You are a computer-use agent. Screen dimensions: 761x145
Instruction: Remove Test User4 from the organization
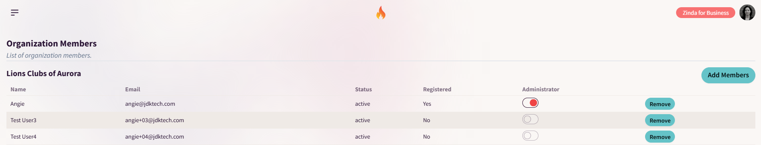[660, 137]
